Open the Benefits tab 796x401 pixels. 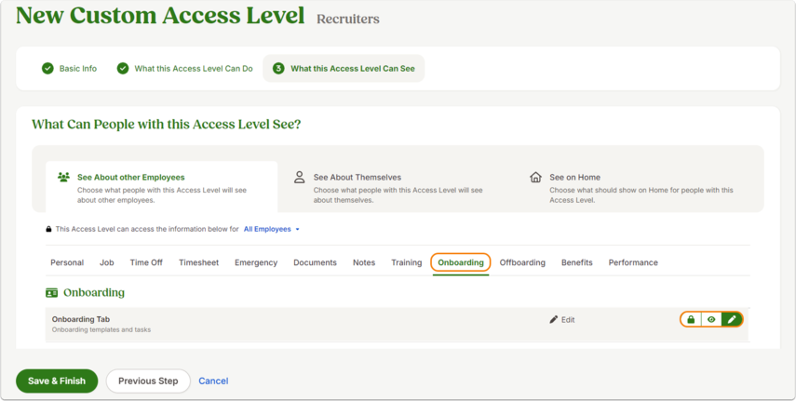pos(576,262)
